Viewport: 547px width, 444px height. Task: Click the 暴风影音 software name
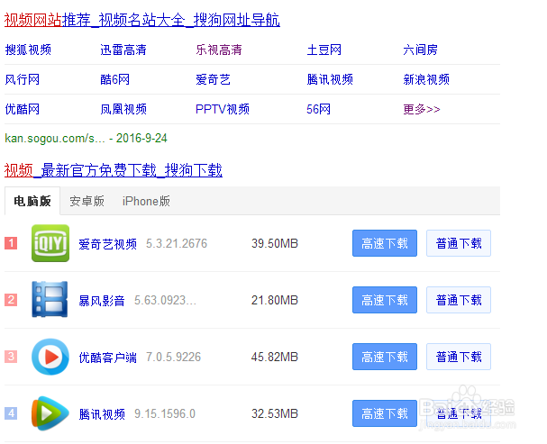point(102,301)
